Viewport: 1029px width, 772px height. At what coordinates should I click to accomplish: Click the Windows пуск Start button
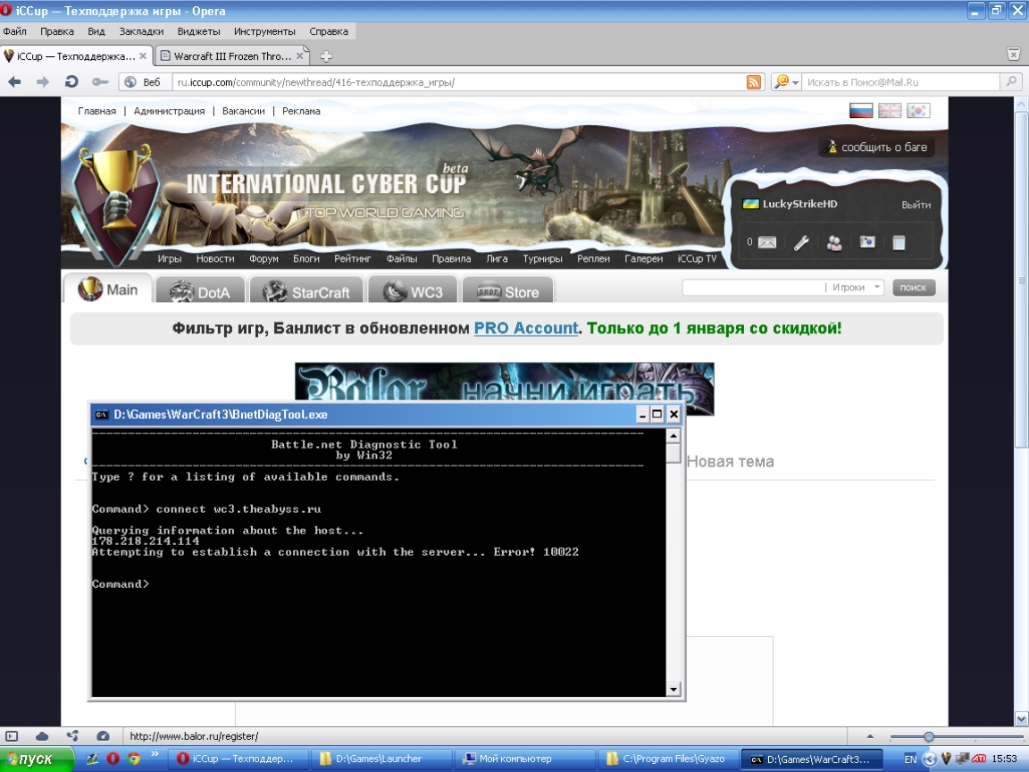pyautogui.click(x=36, y=759)
